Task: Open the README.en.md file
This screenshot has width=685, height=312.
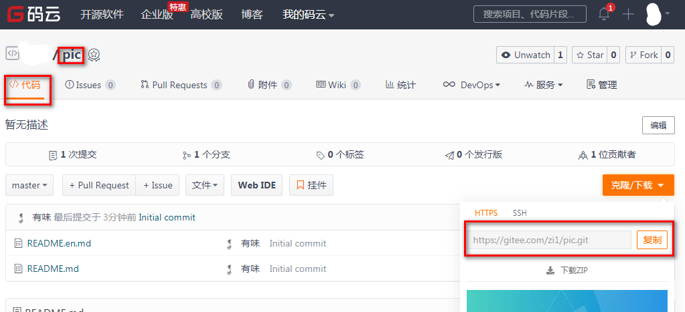Action: 59,243
